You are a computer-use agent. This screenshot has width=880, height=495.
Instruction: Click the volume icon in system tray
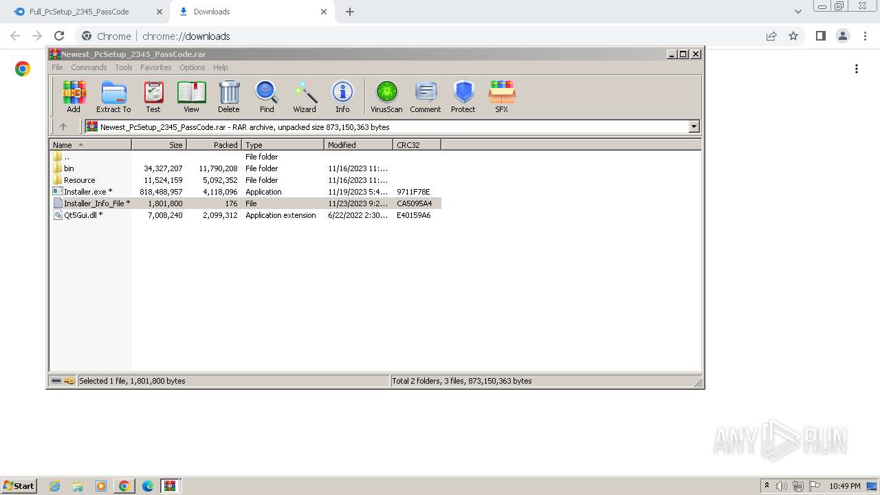point(782,486)
